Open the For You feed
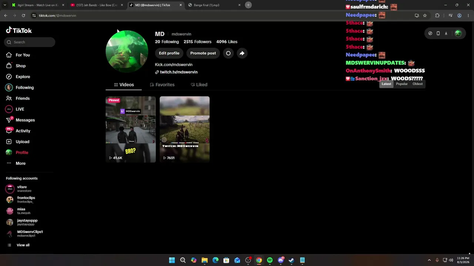 [x=18, y=55]
